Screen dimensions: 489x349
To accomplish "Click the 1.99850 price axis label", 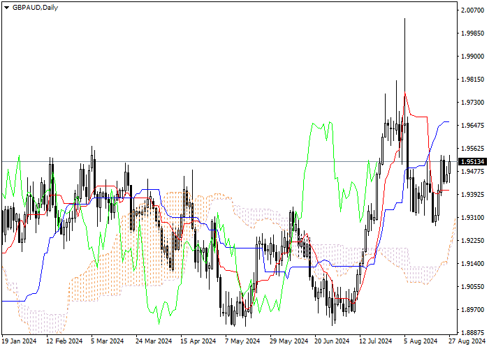I will click(473, 34).
